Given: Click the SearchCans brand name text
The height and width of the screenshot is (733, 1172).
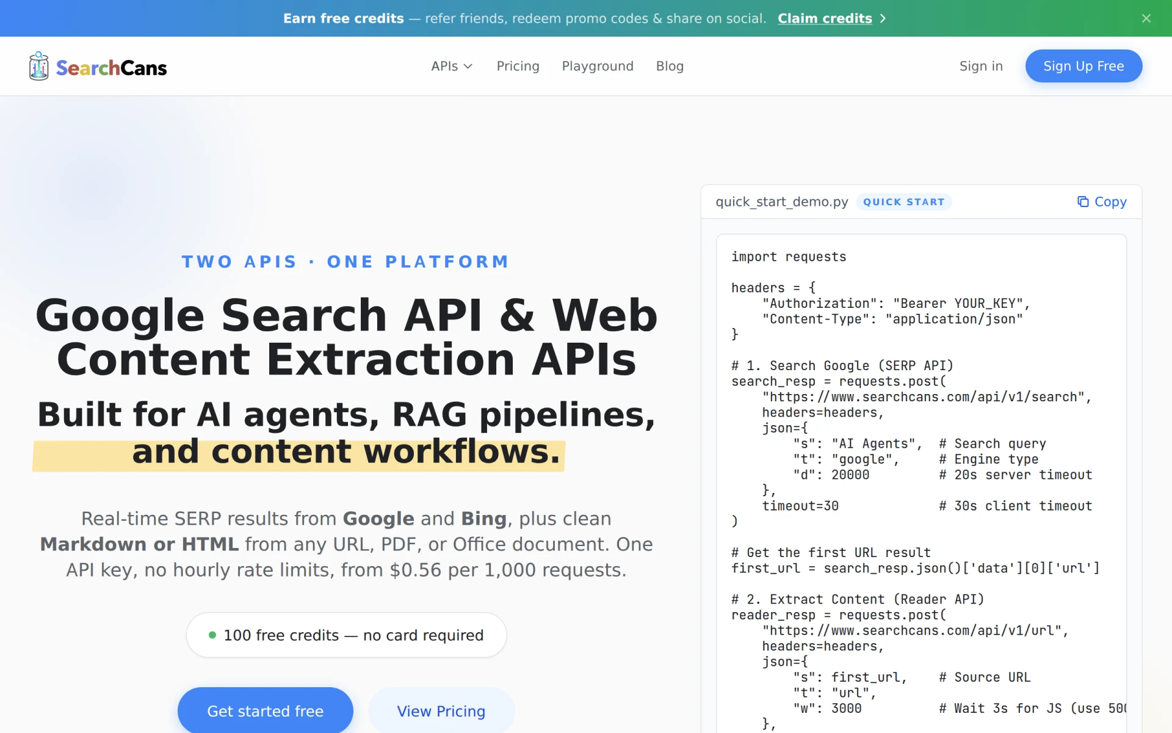Looking at the screenshot, I should pos(111,67).
